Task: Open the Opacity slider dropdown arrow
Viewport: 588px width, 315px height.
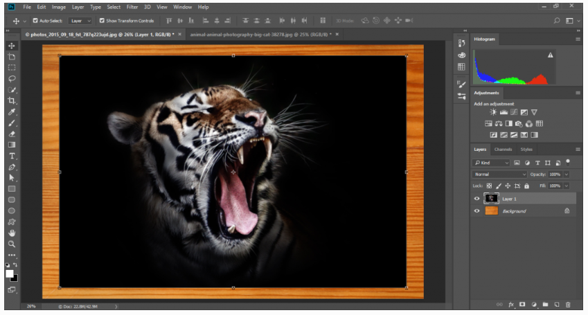Action: (567, 174)
